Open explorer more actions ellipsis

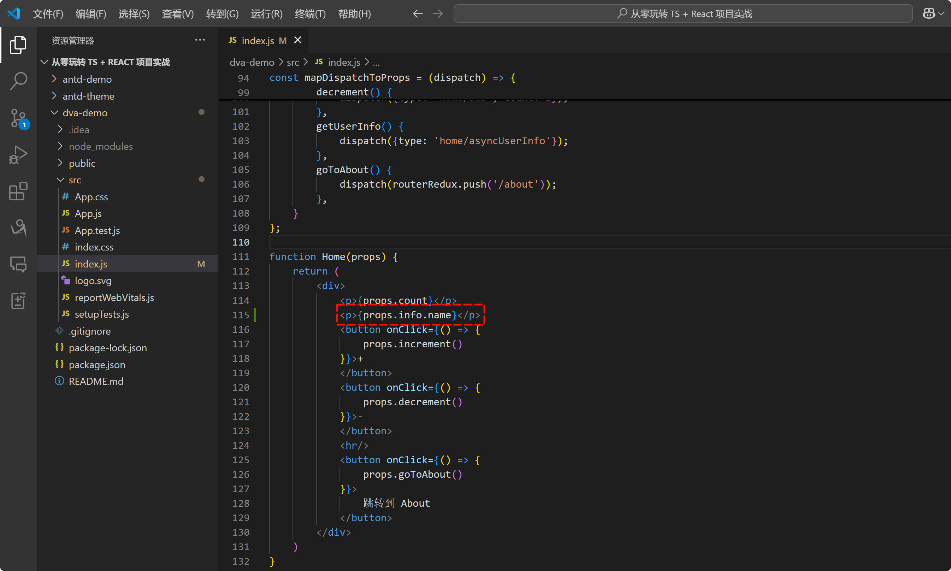pyautogui.click(x=200, y=40)
